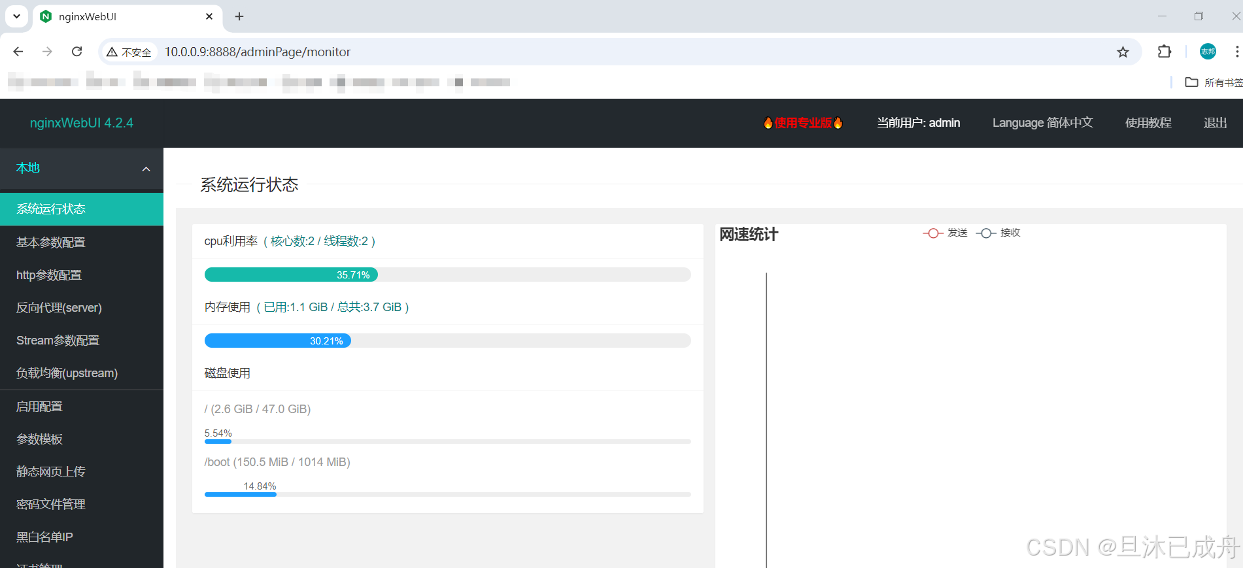The height and width of the screenshot is (568, 1243).
Task: Click the 系统运行状态 page heading
Action: point(249,185)
